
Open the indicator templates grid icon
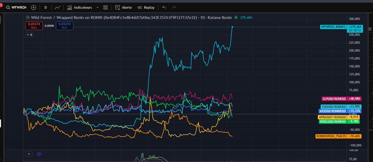tap(106, 7)
